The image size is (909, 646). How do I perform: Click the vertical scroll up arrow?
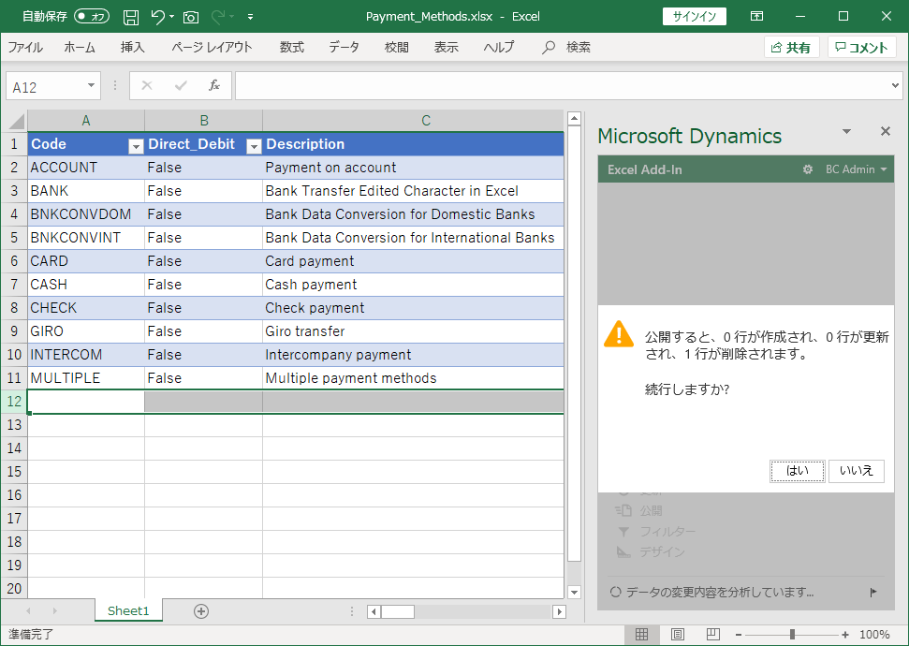coord(574,119)
